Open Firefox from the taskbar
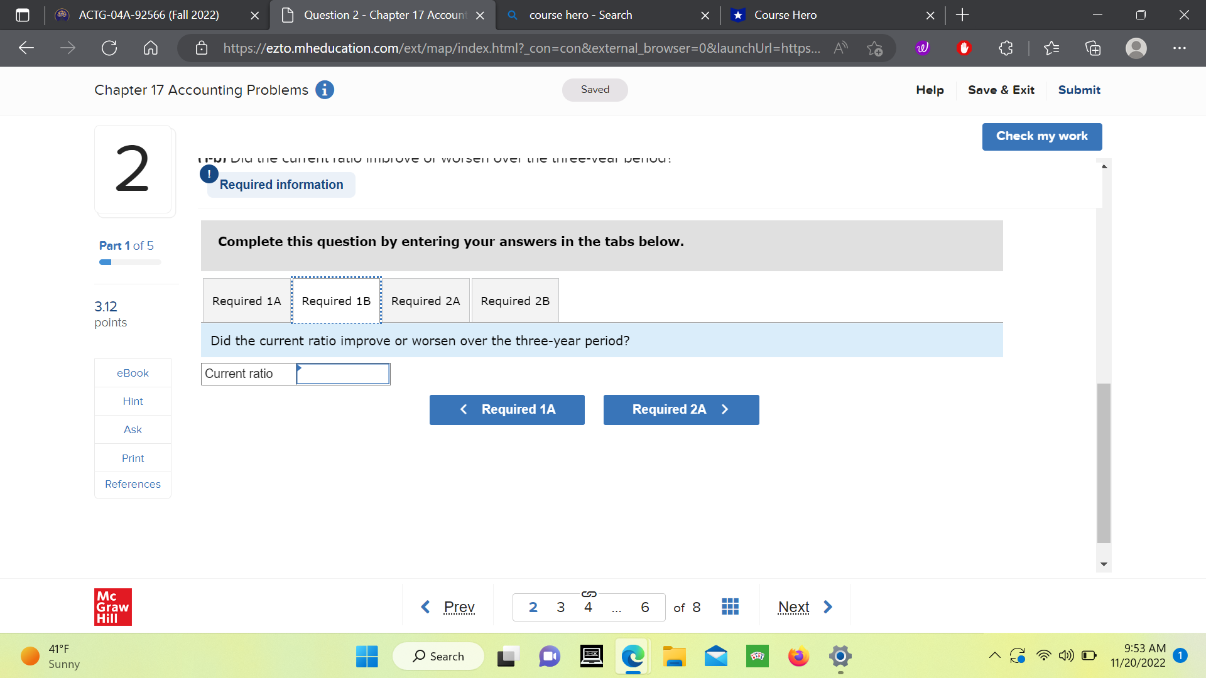This screenshot has width=1206, height=678. pos(798,656)
